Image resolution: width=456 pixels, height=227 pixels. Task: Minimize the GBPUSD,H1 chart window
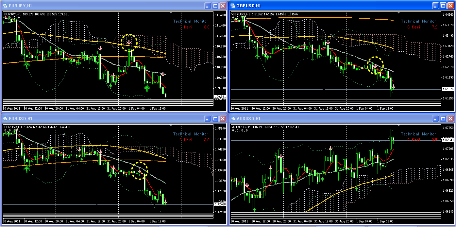point(436,6)
